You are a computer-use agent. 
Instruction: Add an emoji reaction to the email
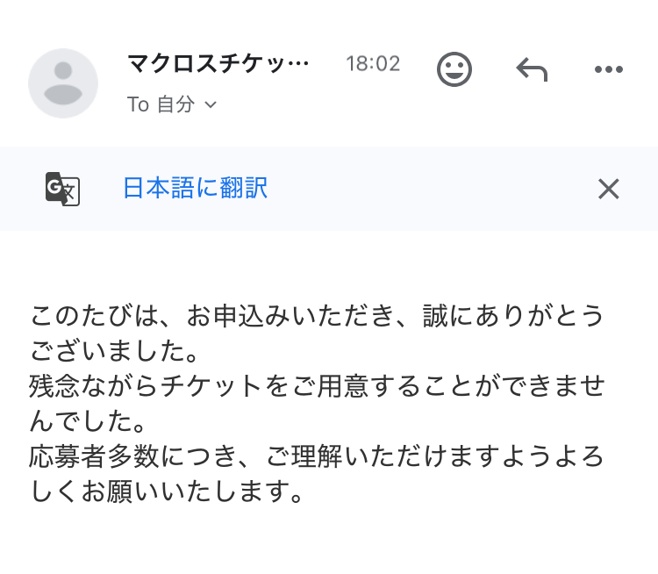[454, 69]
